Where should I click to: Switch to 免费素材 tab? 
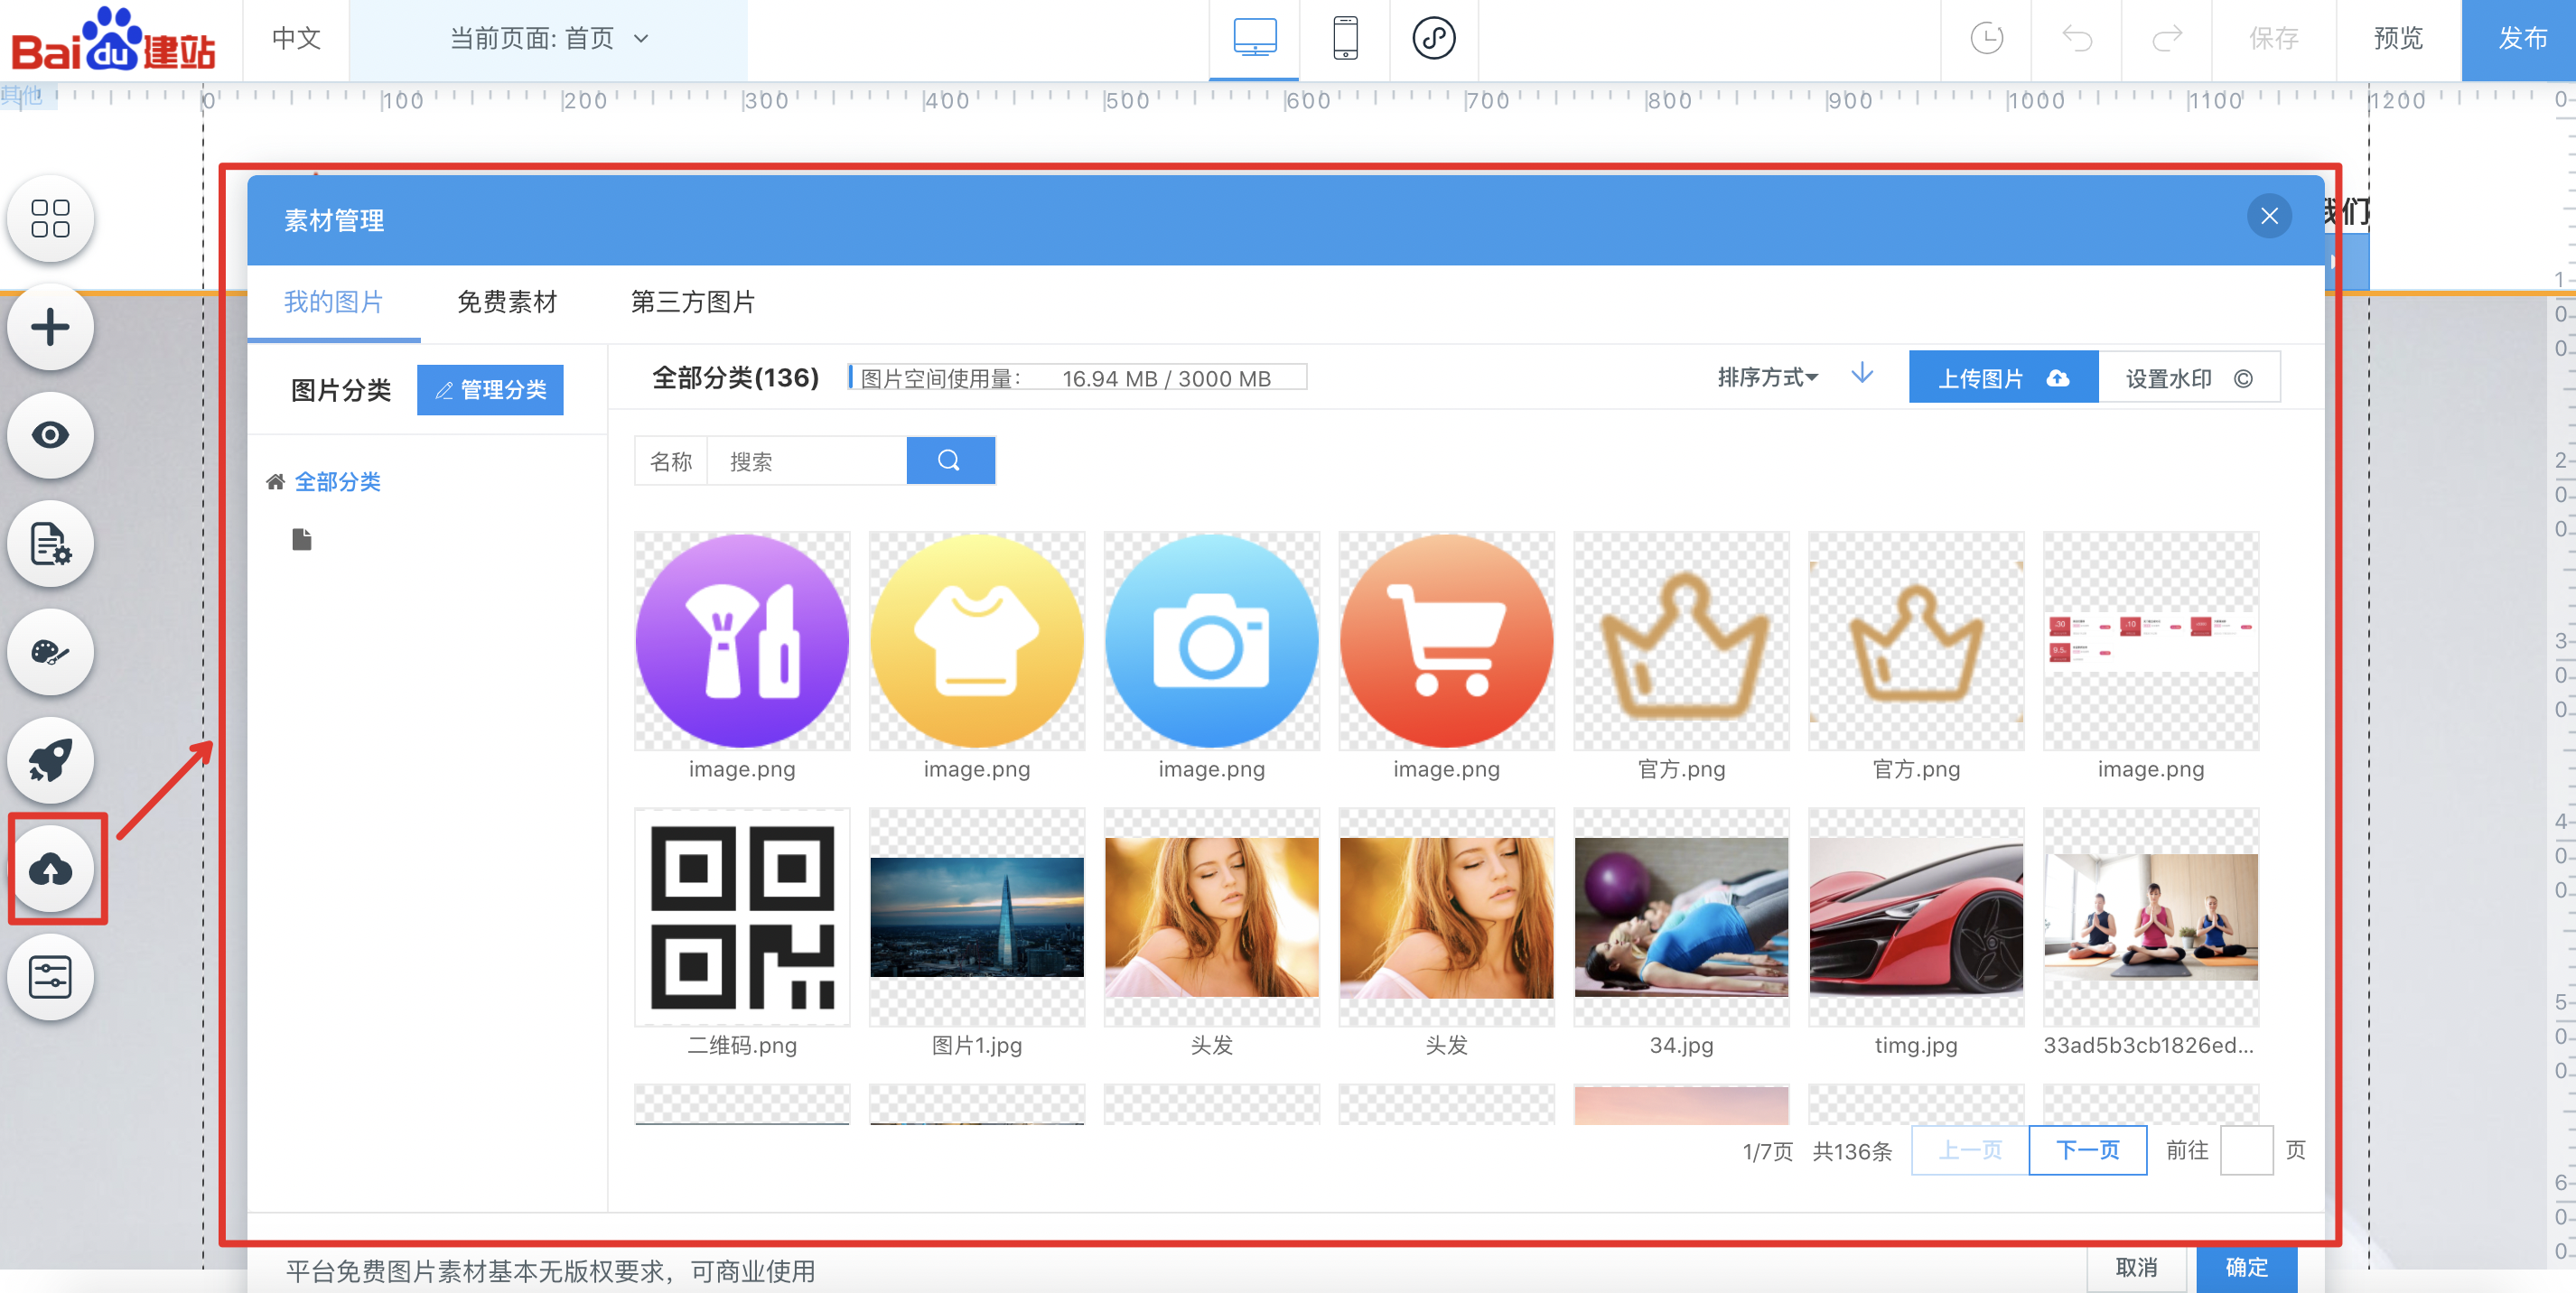coord(506,302)
